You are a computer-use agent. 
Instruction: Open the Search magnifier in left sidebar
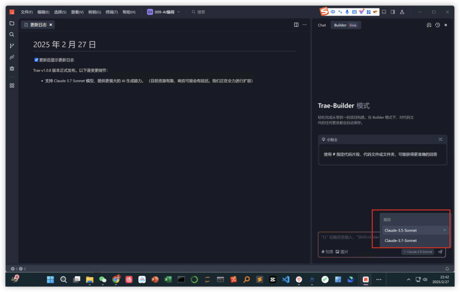click(12, 34)
